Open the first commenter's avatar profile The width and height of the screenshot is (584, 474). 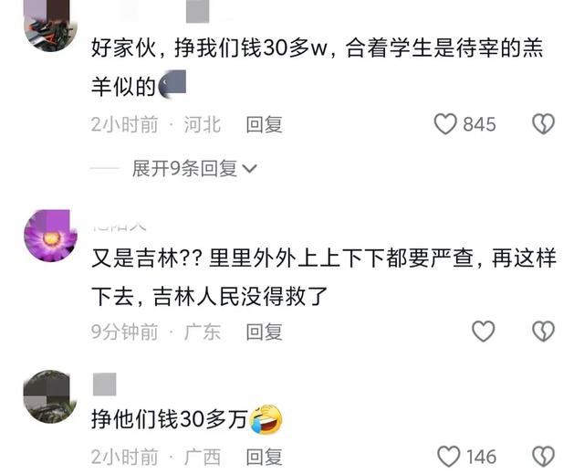50,26
